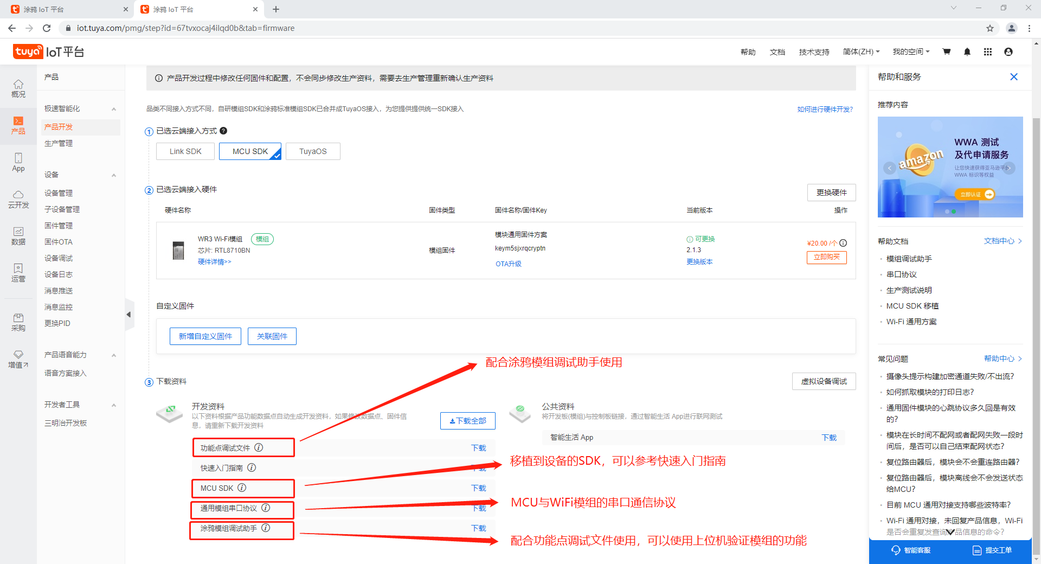
Task: Open the shopping cart icon in header
Action: [947, 52]
